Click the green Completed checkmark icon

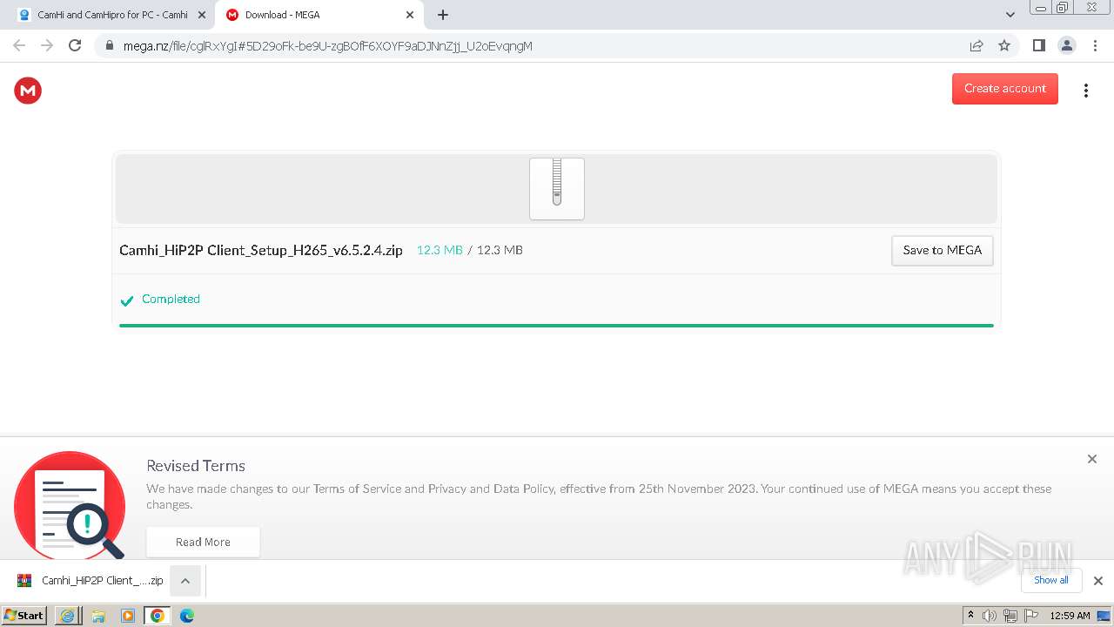click(127, 300)
